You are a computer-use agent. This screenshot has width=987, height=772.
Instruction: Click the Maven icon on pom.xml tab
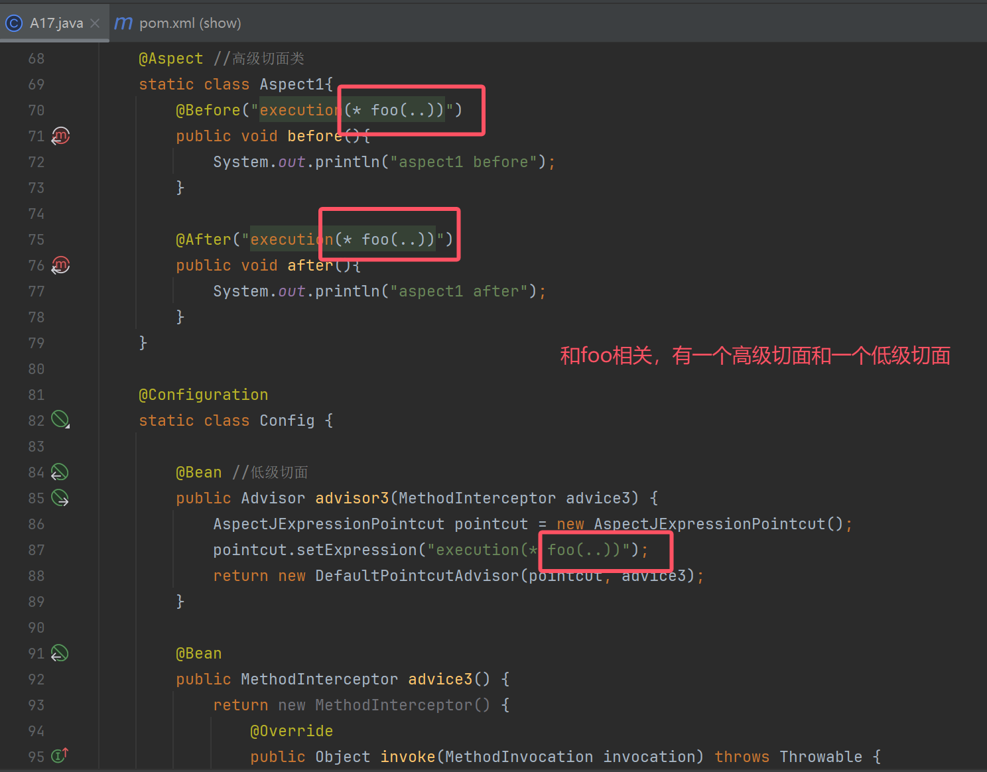(123, 23)
